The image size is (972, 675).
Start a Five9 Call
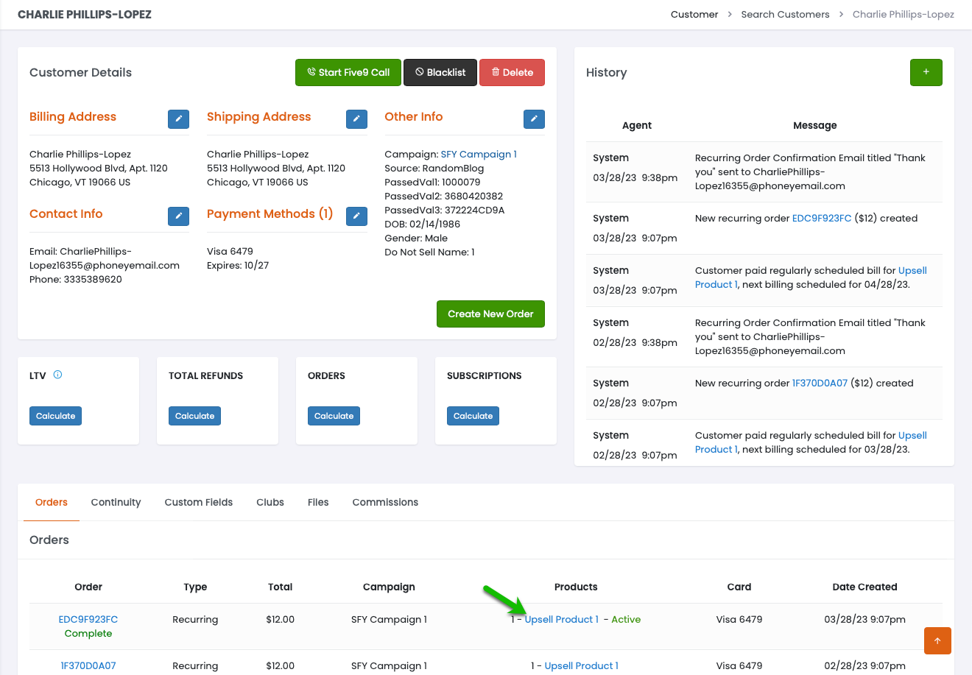point(348,72)
